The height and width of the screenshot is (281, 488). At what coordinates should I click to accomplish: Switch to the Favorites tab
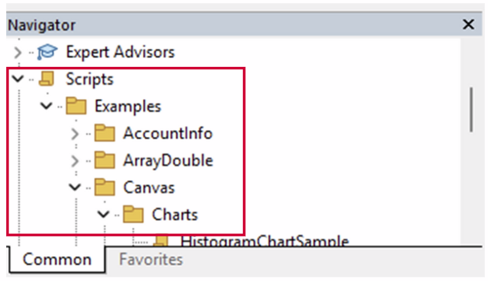click(151, 260)
